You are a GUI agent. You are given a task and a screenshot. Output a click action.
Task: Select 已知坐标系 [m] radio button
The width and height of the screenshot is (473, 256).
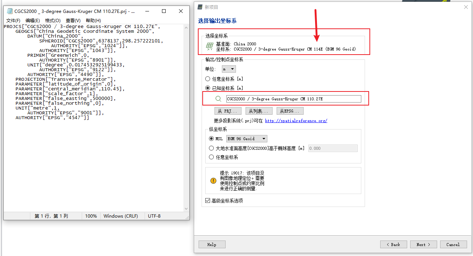click(208, 88)
